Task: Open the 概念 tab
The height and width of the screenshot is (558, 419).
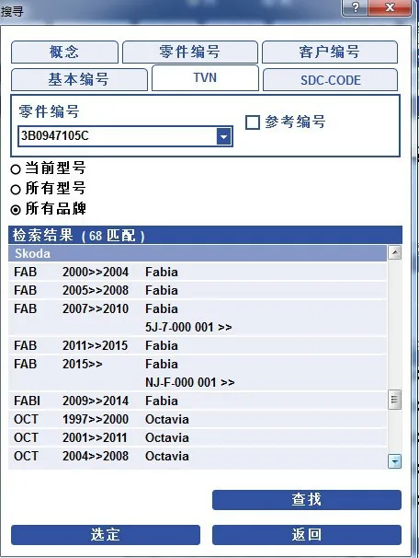Action: click(x=64, y=52)
